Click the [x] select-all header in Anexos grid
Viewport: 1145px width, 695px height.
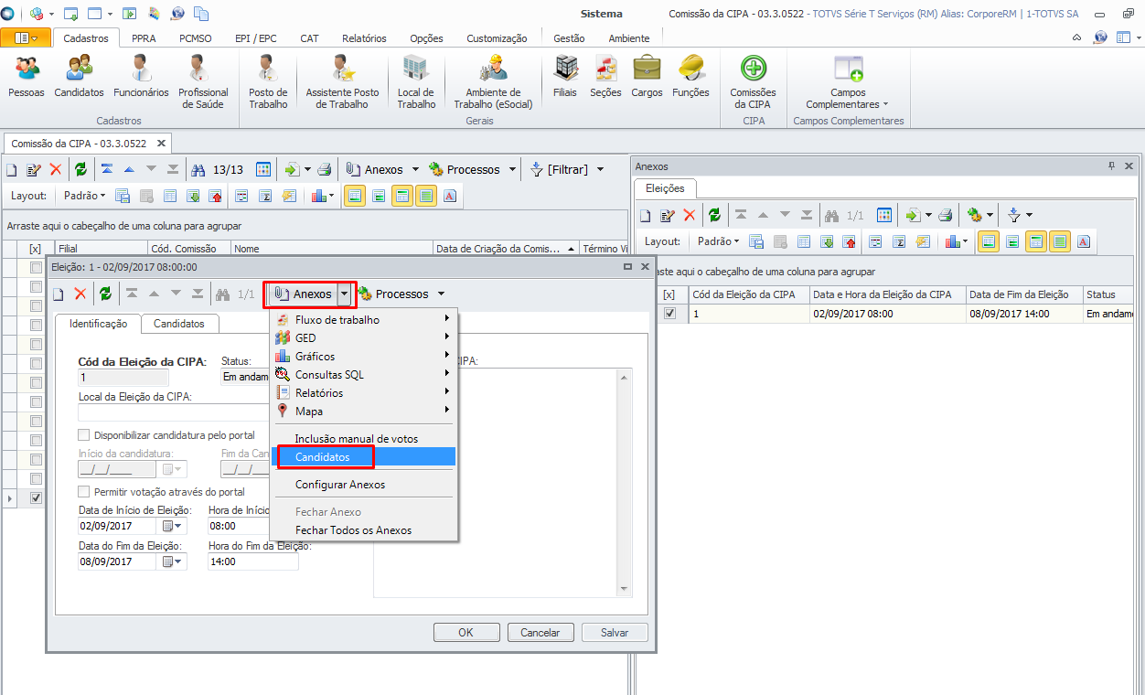pyautogui.click(x=669, y=294)
